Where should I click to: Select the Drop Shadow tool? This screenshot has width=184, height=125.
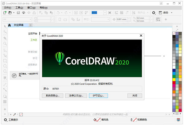coord(5,97)
